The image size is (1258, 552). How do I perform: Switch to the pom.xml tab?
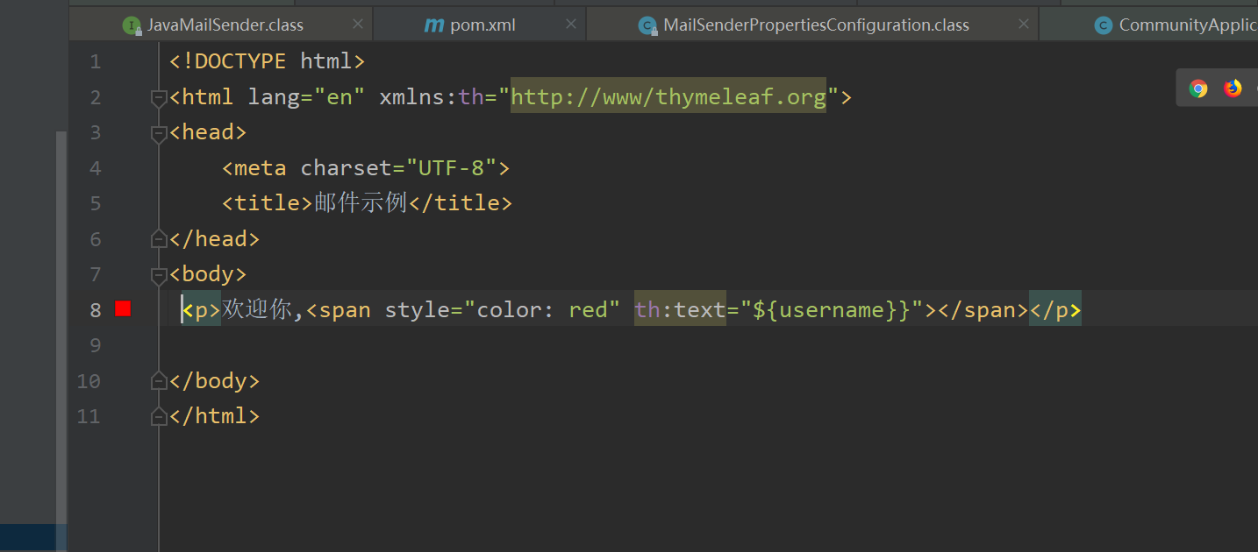pyautogui.click(x=482, y=25)
